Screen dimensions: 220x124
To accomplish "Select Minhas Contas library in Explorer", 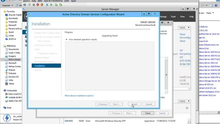I will [13, 66].
